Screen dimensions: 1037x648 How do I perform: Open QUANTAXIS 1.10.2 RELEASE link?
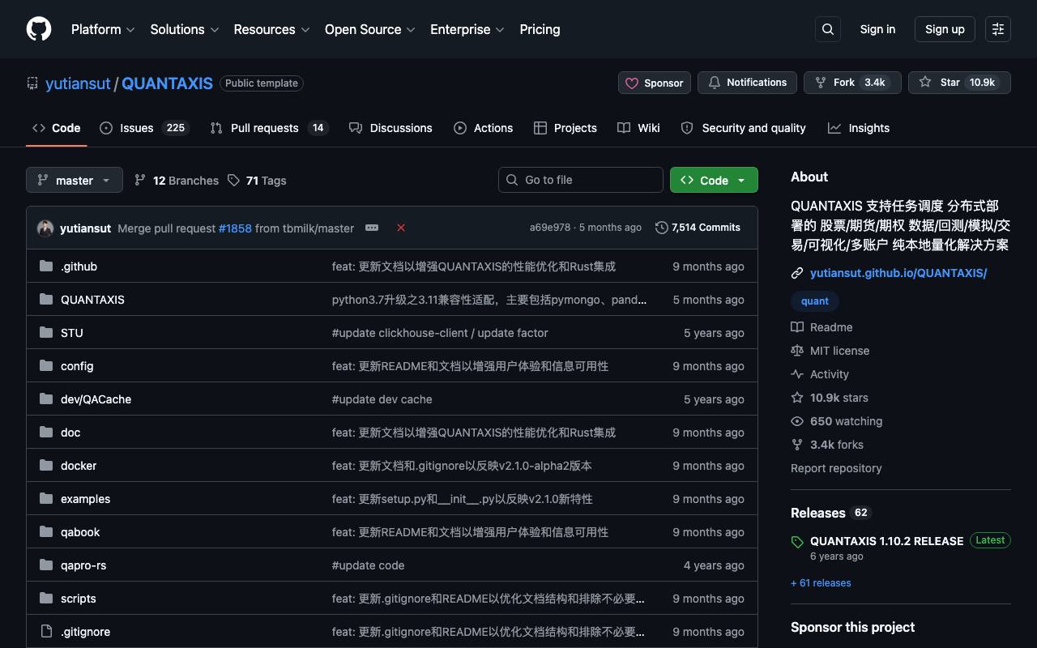point(886,541)
